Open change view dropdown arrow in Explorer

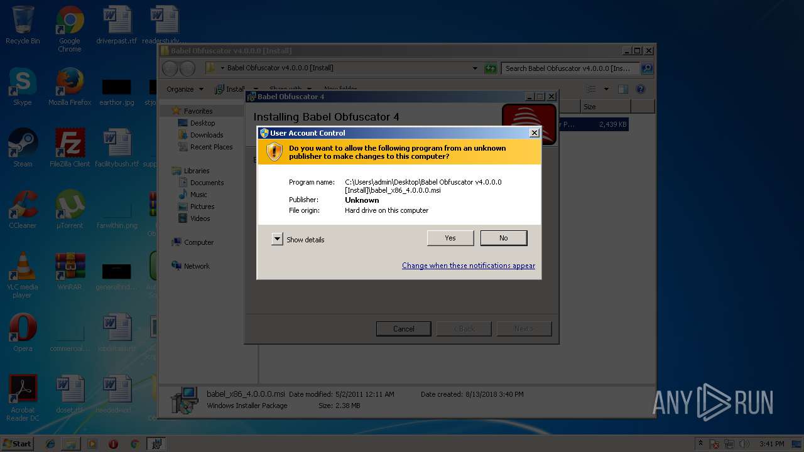click(606, 89)
